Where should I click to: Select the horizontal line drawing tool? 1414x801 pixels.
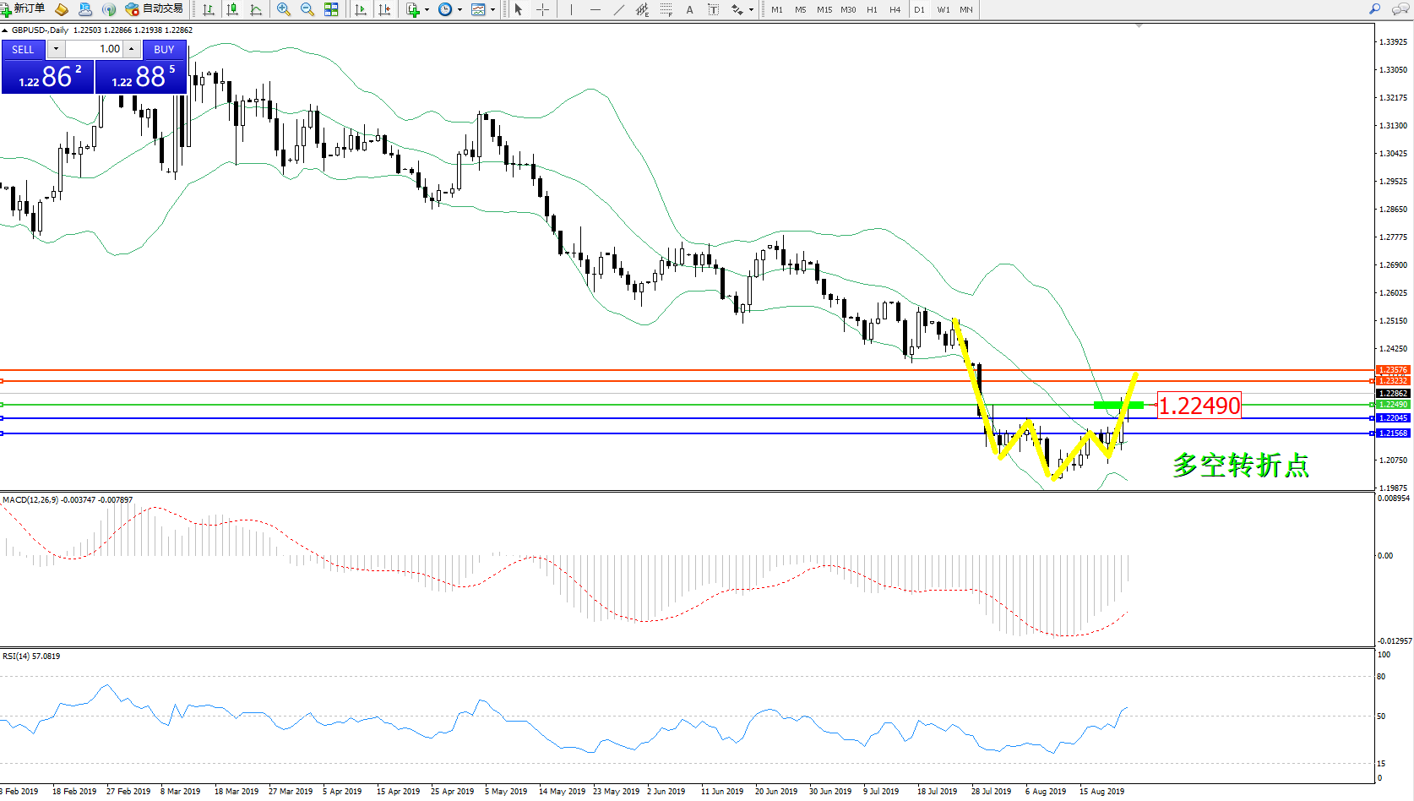[596, 9]
